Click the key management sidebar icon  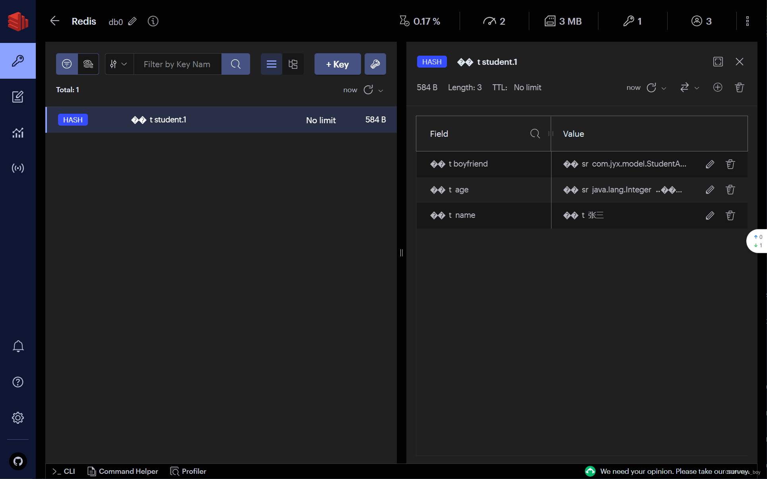coord(17,61)
